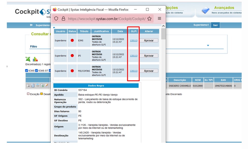Export results with the Excel icon

28,59
